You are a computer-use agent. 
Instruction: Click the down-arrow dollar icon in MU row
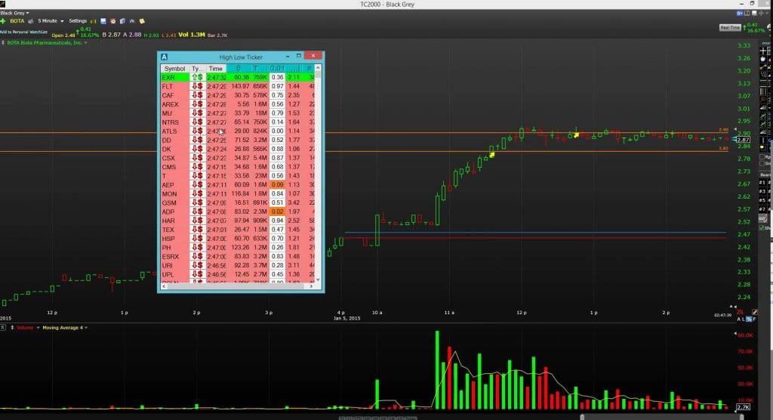pos(197,113)
